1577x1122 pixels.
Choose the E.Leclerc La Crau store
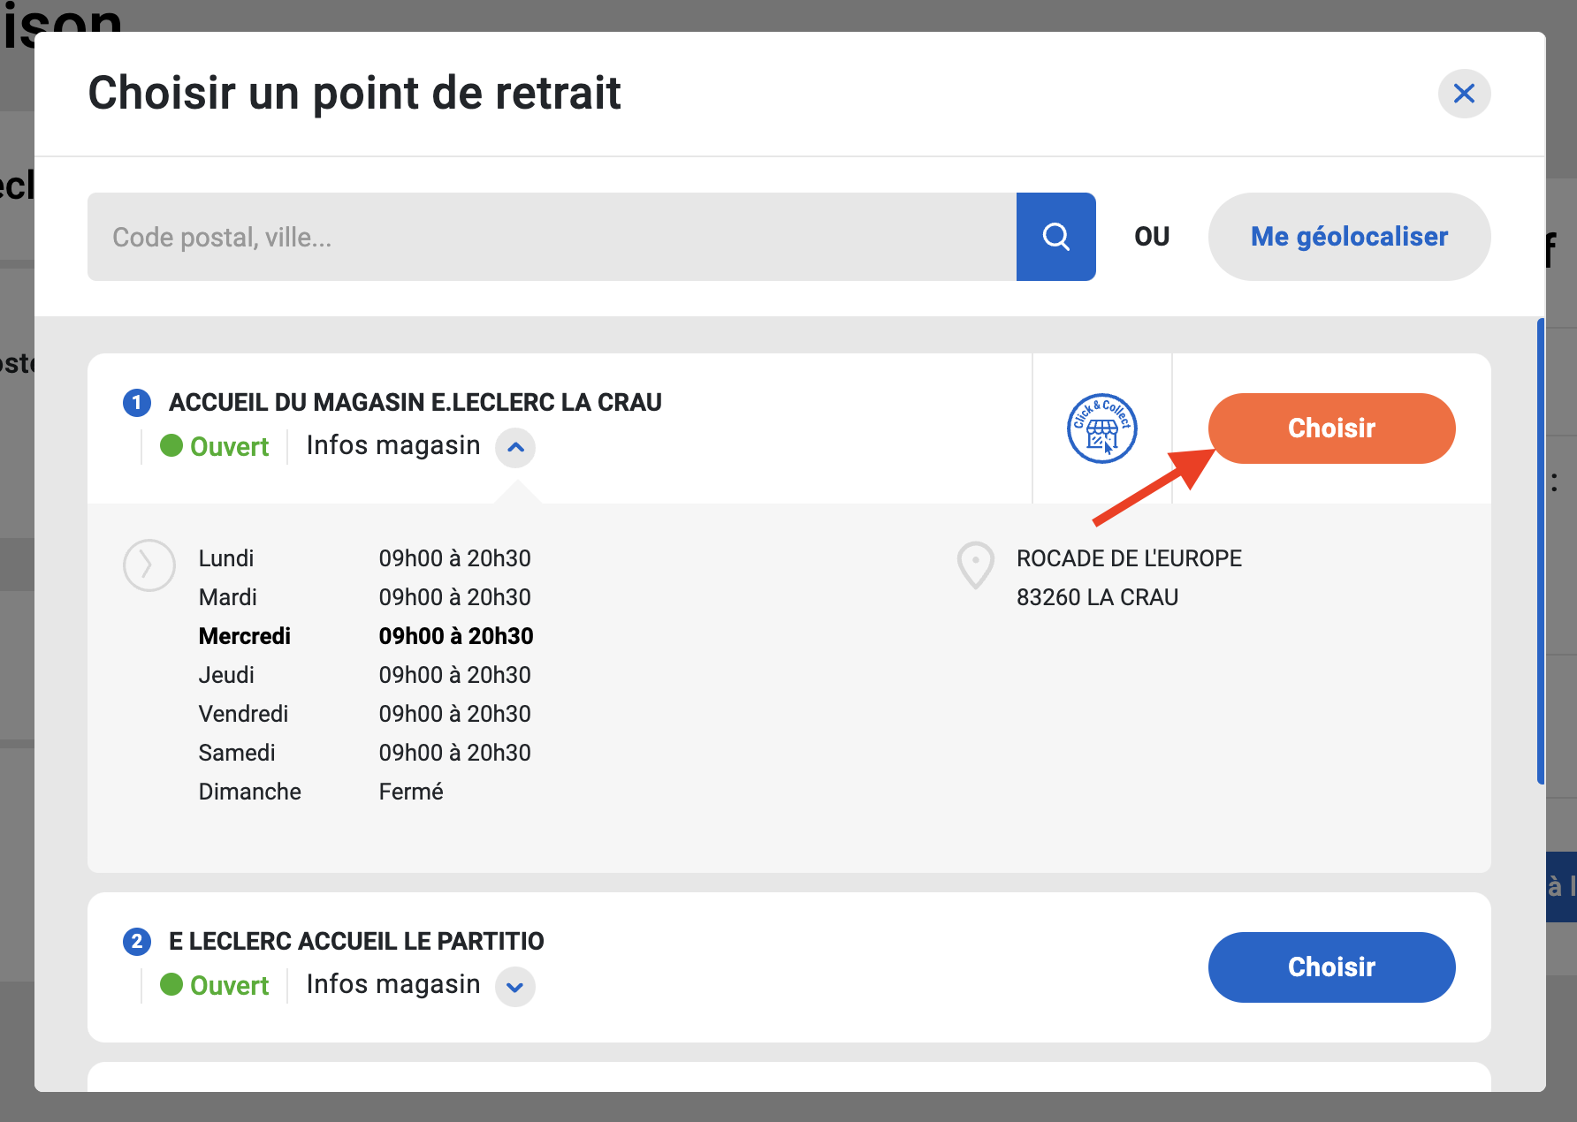[1331, 428]
